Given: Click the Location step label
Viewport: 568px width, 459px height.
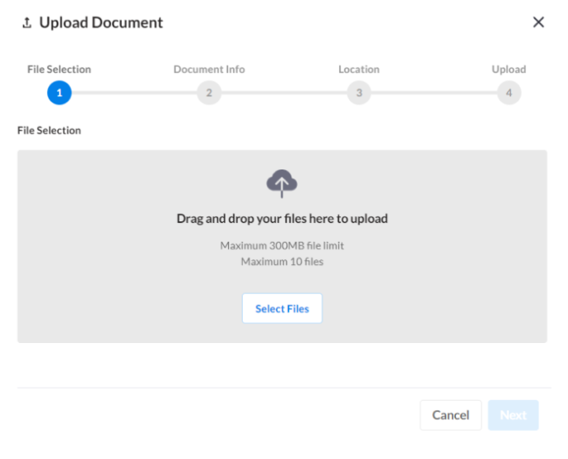Looking at the screenshot, I should pyautogui.click(x=359, y=69).
